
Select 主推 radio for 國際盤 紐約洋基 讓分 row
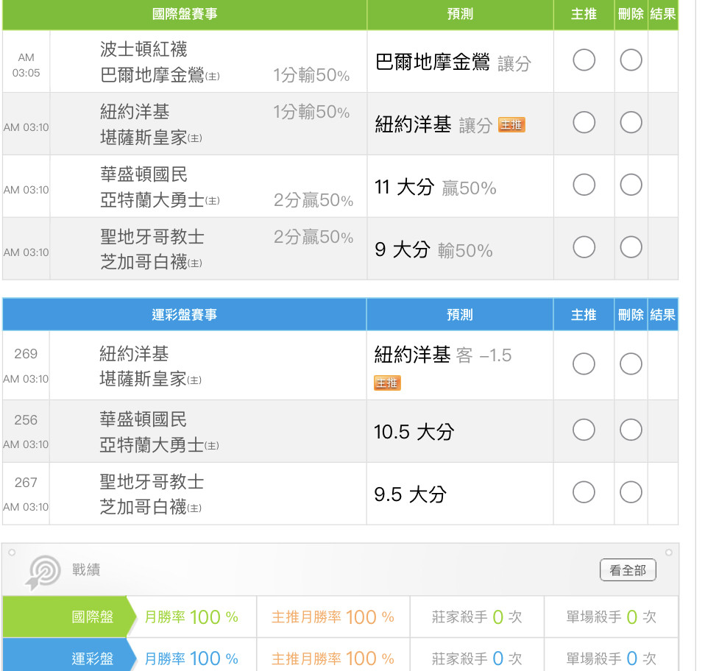pos(584,122)
